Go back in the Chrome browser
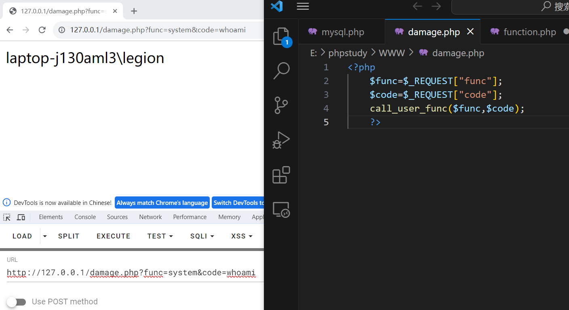 point(10,30)
